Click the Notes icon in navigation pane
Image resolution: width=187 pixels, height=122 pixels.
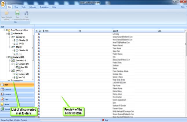tap(2, 104)
